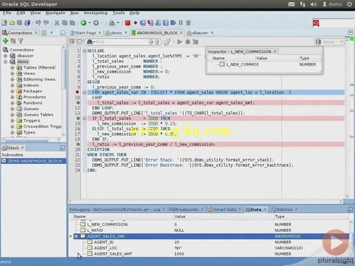Select DEMO.ANONYMOUS_BLOCK in the Stack panel
This screenshot has width=355, height=266.
[33, 161]
